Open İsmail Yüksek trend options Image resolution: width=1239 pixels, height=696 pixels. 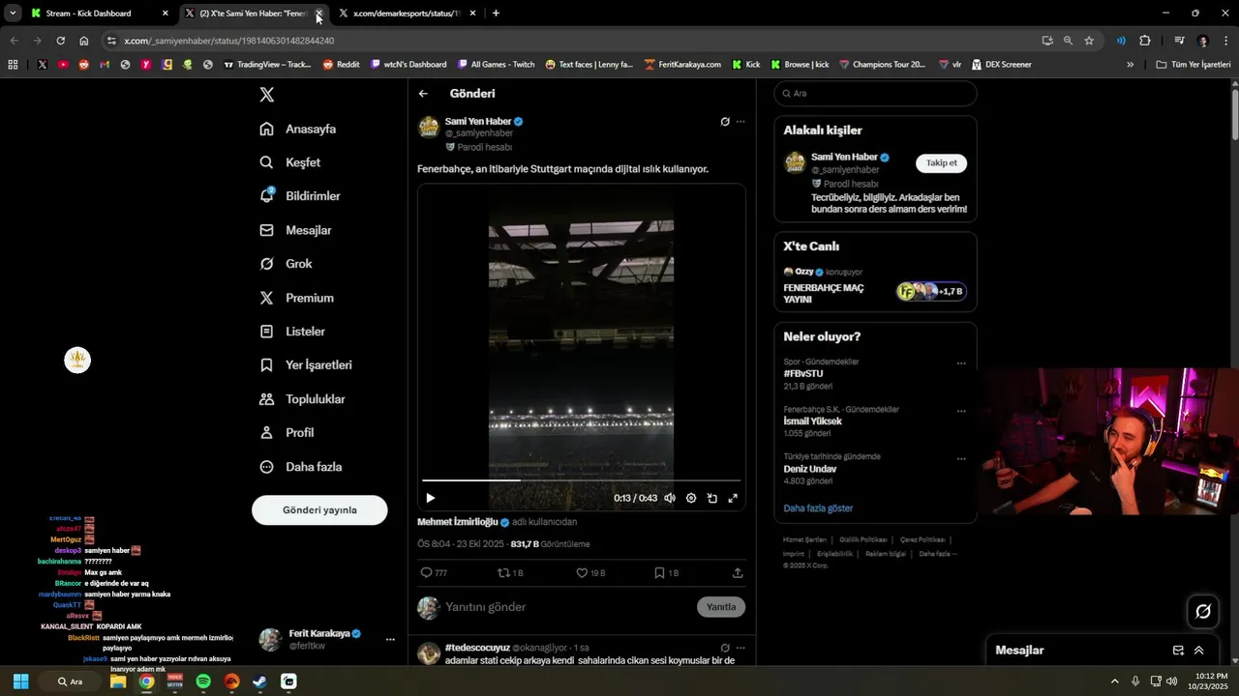point(961,411)
